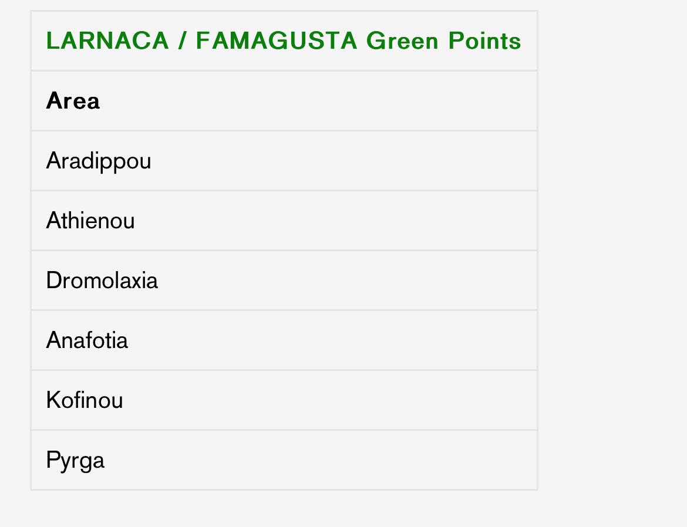
Task: Click blank space in the Dromolaxia row
Action: tap(352, 281)
